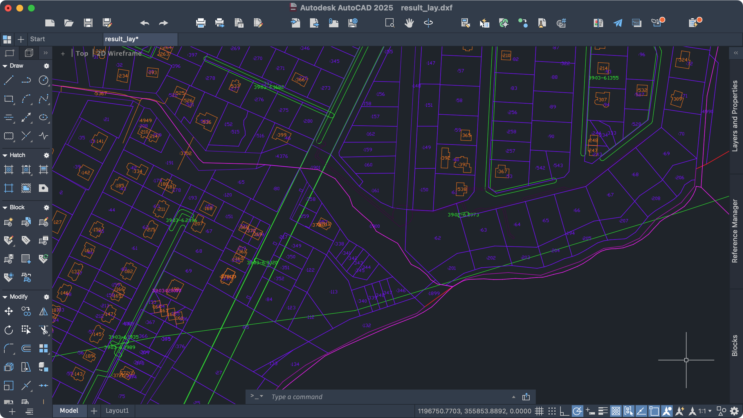Open Draw panel settings gear
Screen dimensions: 743x418
click(46, 66)
